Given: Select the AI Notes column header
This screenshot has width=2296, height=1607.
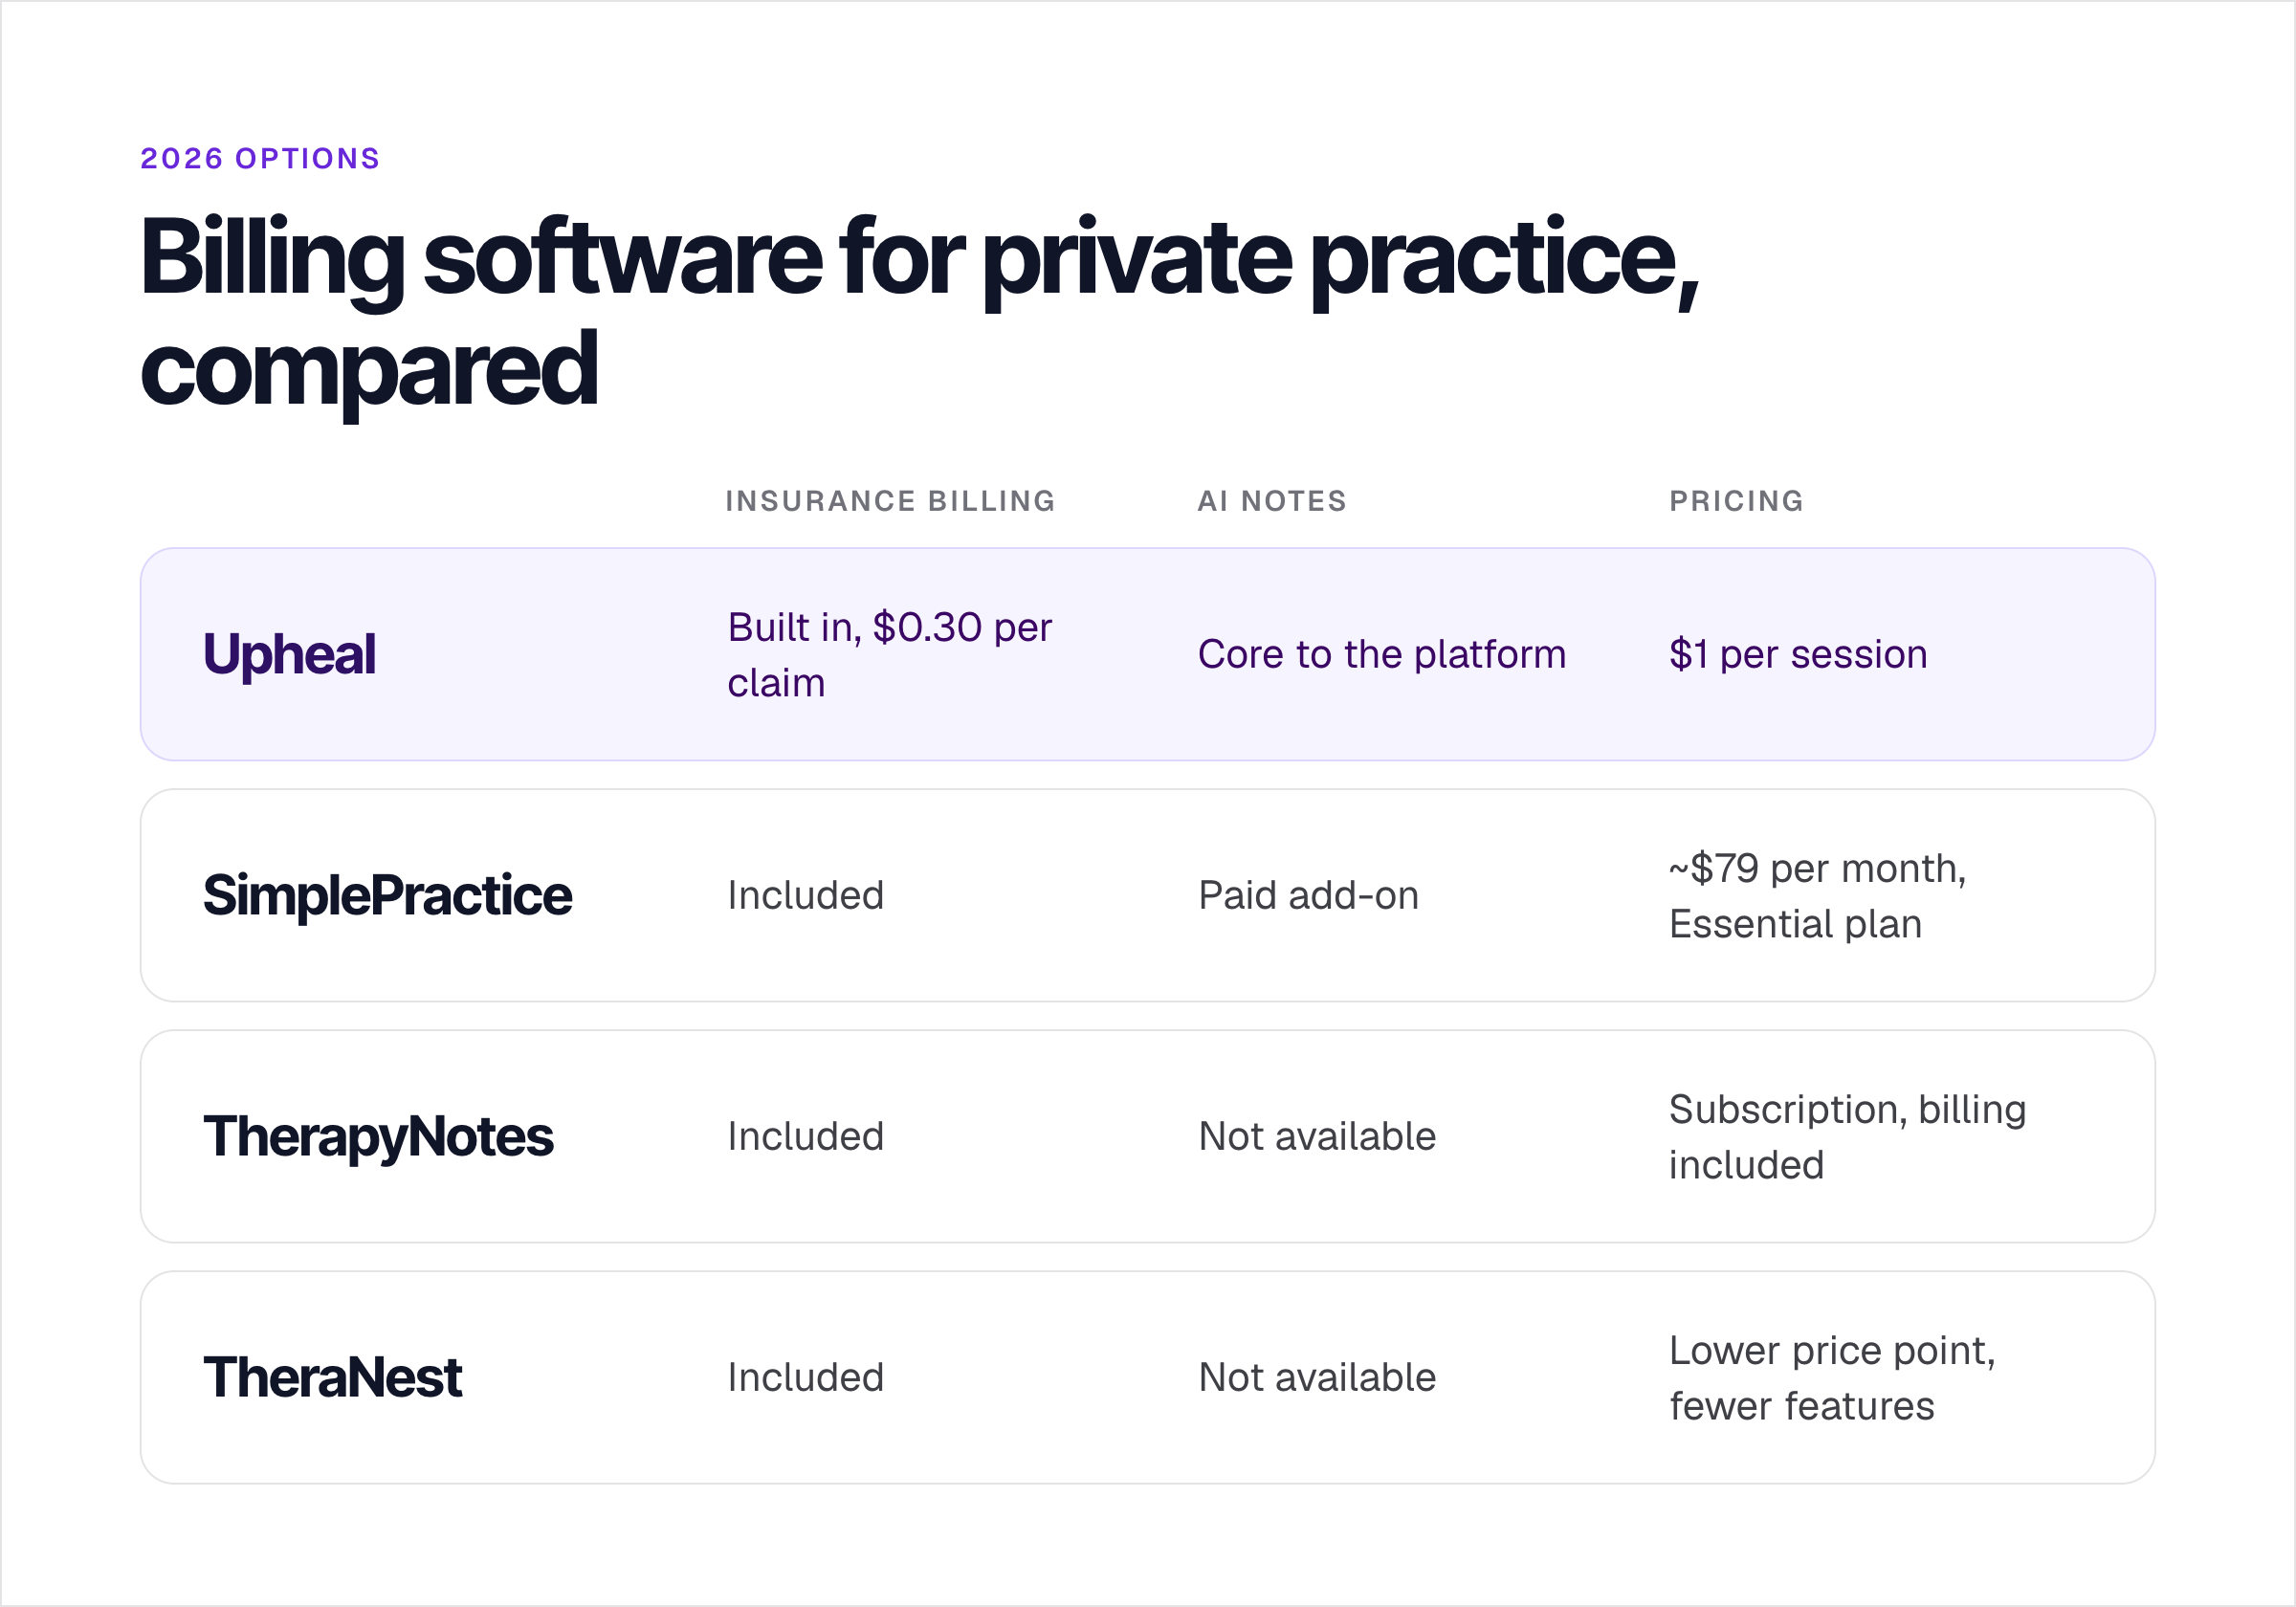Looking at the screenshot, I should tap(1272, 501).
